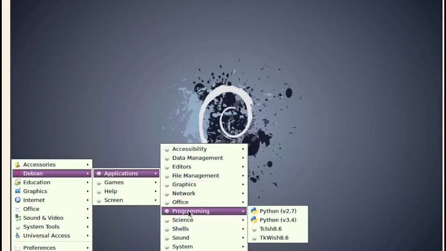Click the Applications submenu icon
The width and height of the screenshot is (446, 251).
(x=99, y=173)
